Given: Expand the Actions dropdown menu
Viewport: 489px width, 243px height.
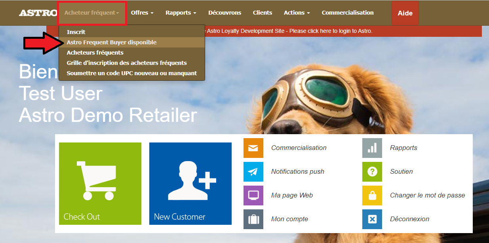Looking at the screenshot, I should click(x=297, y=13).
